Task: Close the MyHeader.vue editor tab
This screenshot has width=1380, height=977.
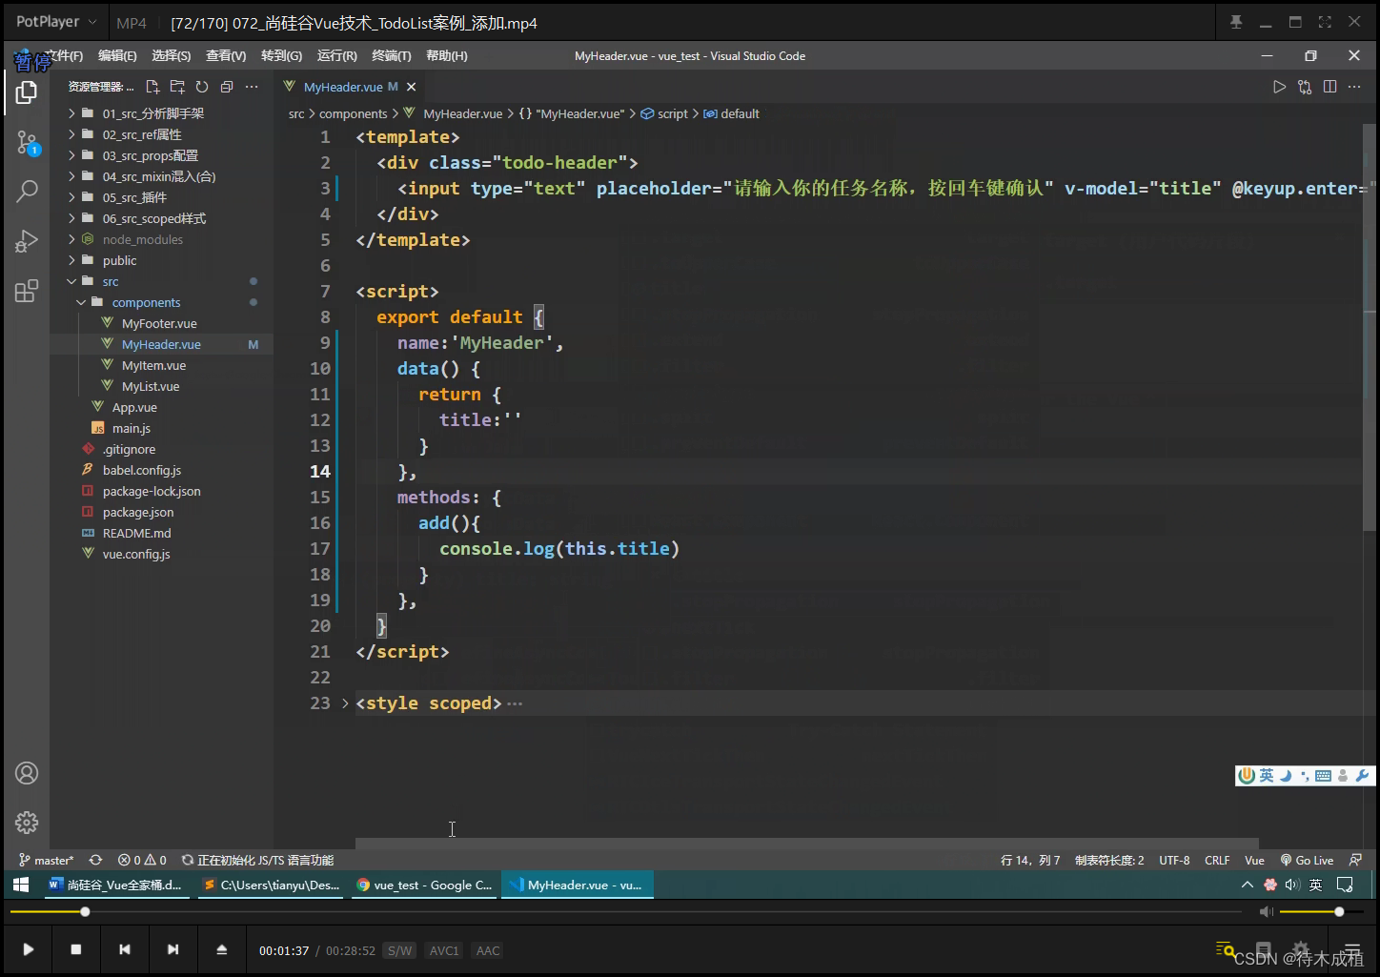Action: click(412, 87)
